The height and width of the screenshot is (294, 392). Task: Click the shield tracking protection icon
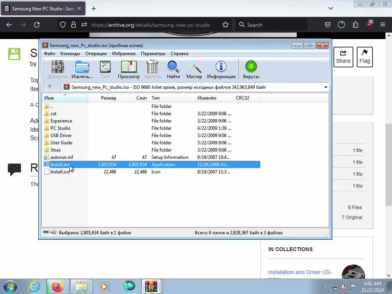coord(63,25)
